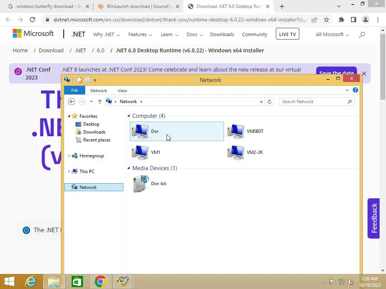Click the Chrome address bar URL
386x289 pixels.
click(x=180, y=20)
